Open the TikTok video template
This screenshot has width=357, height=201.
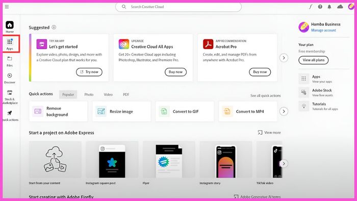[x=269, y=159]
